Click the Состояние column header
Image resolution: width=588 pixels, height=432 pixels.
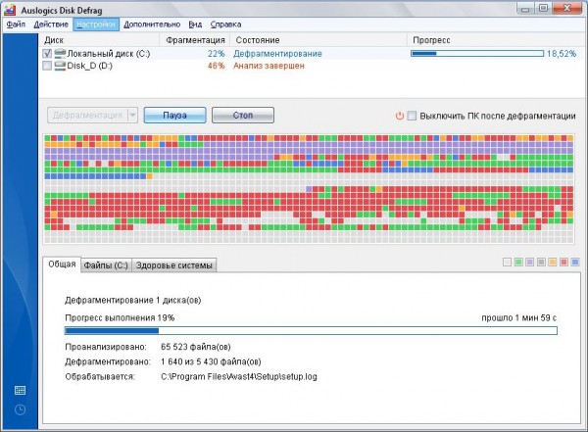click(318, 40)
